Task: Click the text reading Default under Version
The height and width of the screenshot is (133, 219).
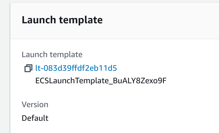Action: [35, 118]
